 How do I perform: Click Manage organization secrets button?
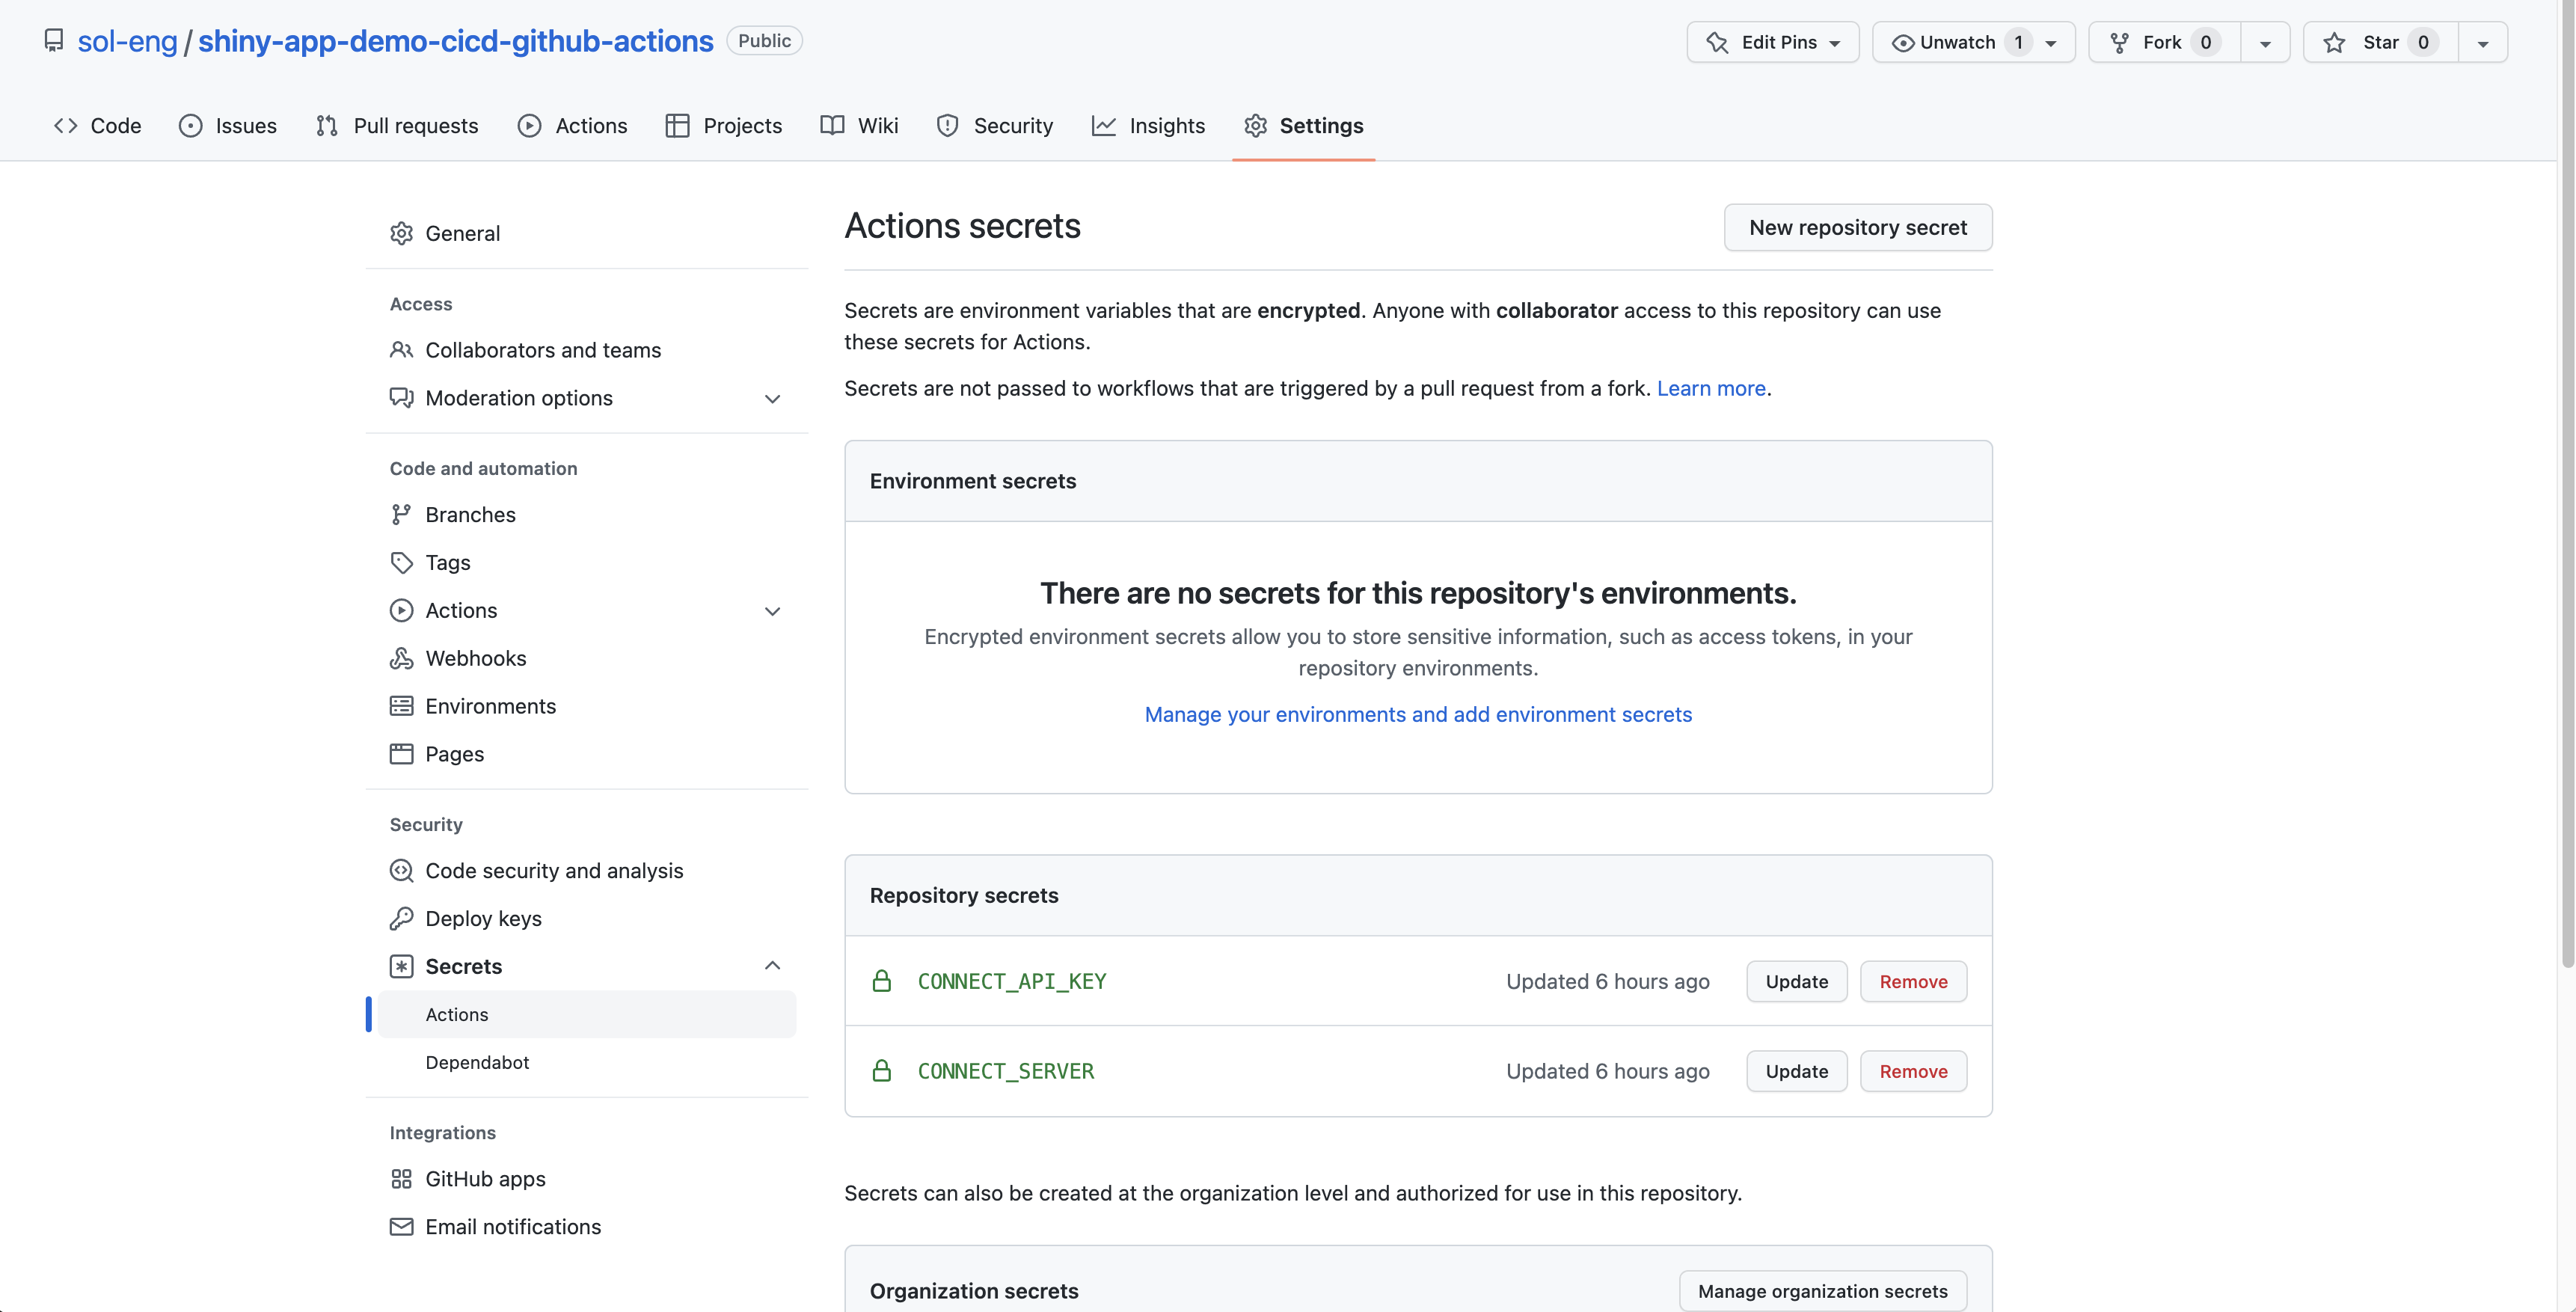(1822, 1291)
